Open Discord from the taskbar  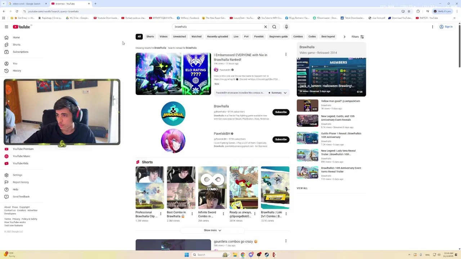[251, 255]
